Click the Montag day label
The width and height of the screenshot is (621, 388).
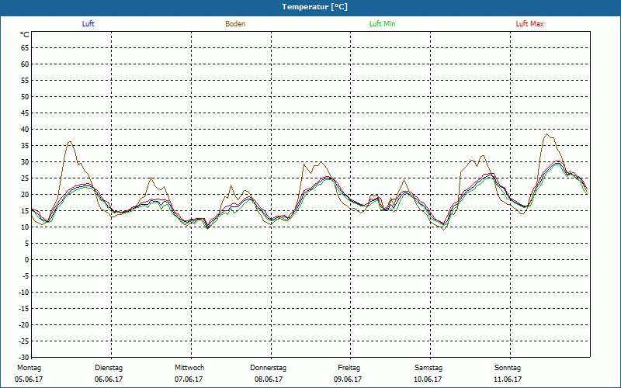(29, 368)
